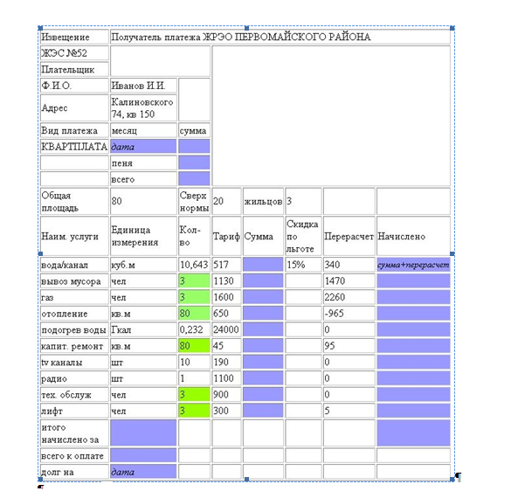Click the 'пеня' cell
The height and width of the screenshot is (498, 511).
tap(143, 163)
